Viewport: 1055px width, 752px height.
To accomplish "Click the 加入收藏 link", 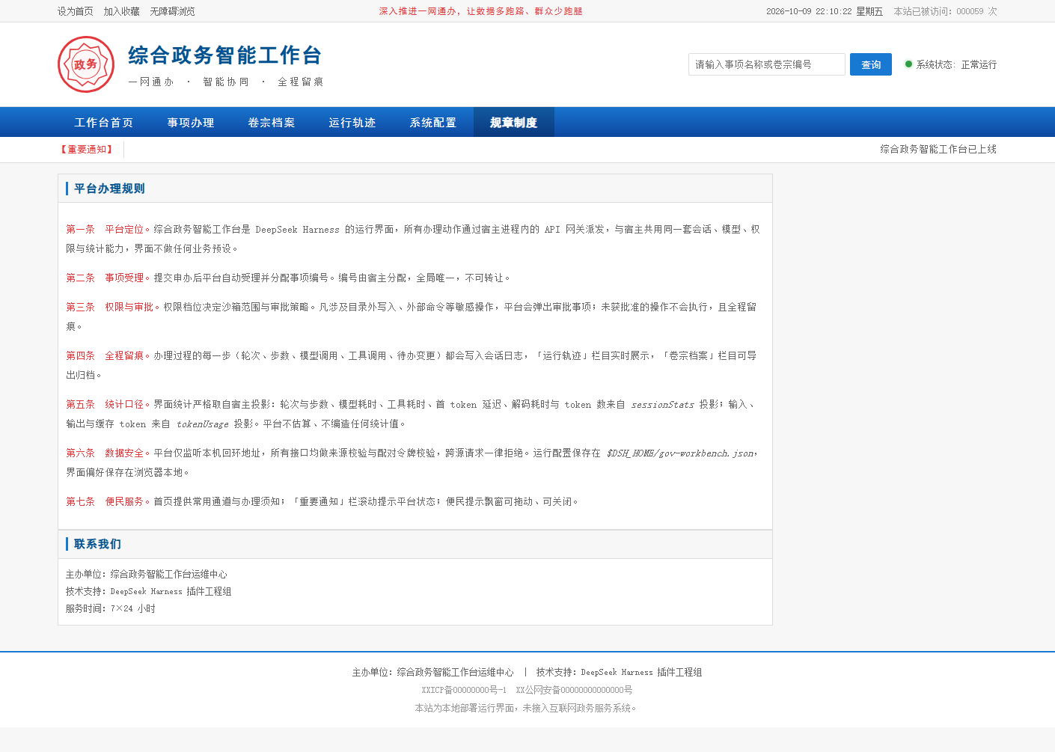I will 122,11.
